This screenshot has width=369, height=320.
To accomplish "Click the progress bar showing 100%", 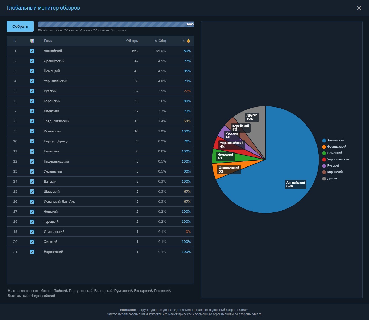I will pyautogui.click(x=116, y=24).
